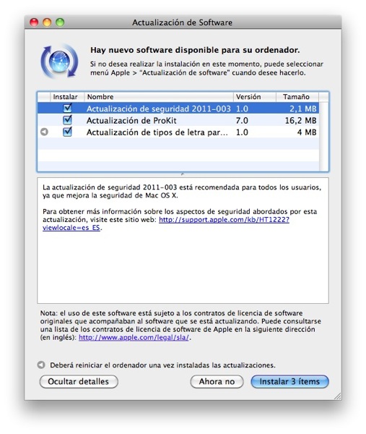Sort list by the Instalar column header
Screen dimensions: 366x434
point(67,97)
